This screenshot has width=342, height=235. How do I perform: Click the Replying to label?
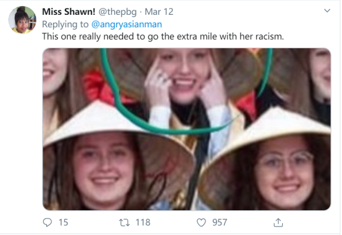[x=65, y=24]
